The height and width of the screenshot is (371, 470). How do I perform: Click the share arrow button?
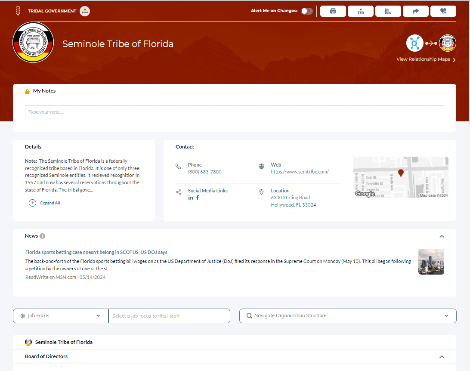(416, 11)
